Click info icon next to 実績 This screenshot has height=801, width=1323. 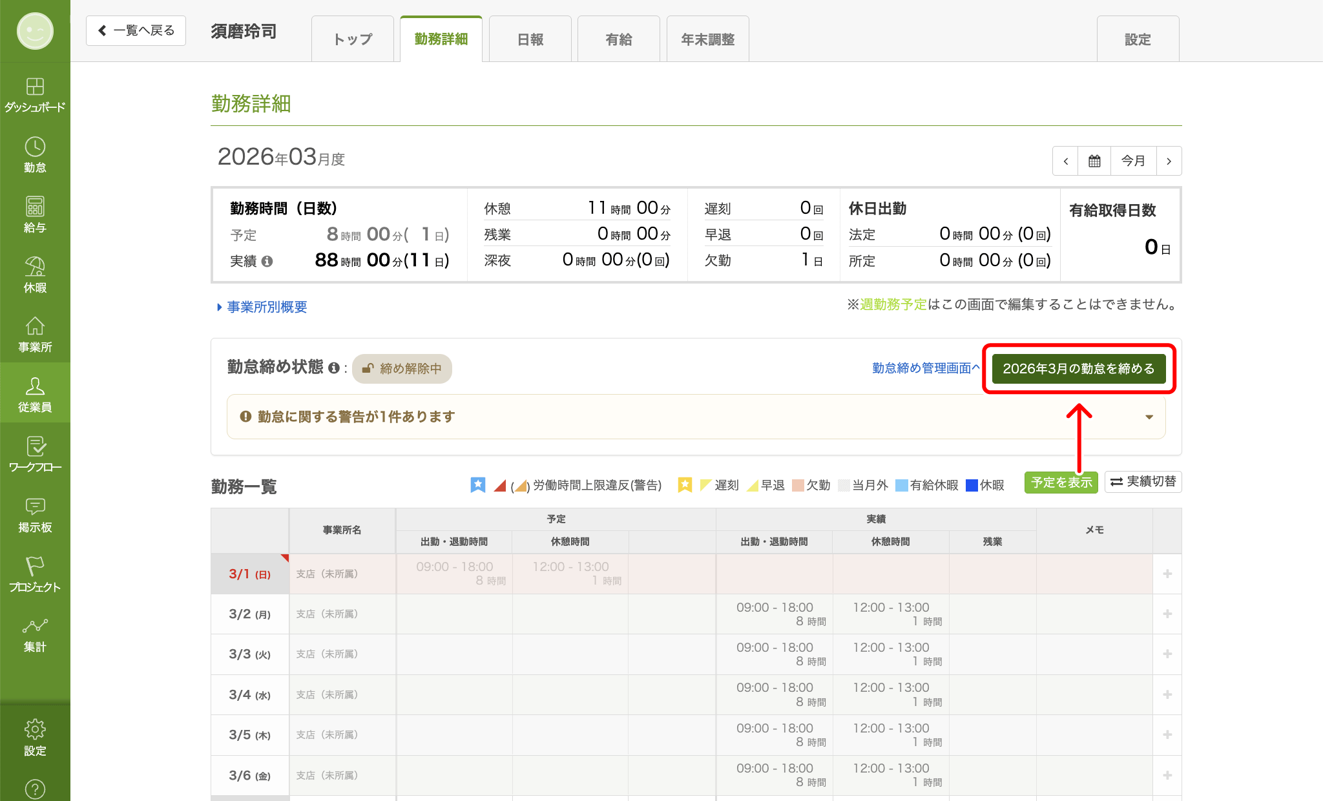click(267, 261)
